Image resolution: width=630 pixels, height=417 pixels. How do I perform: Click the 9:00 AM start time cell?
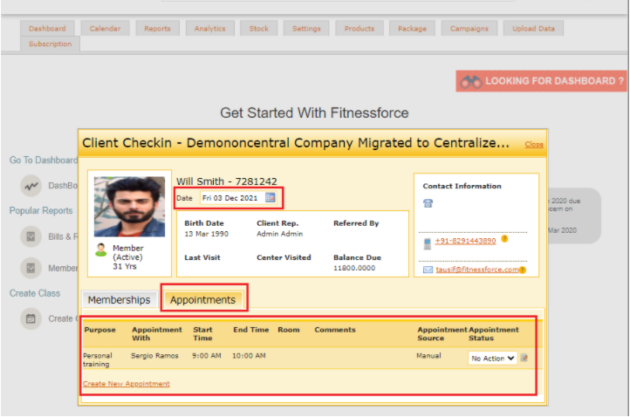tap(207, 356)
